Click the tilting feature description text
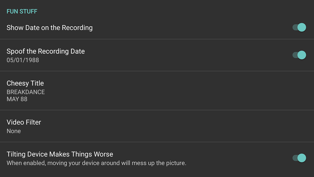 (x=97, y=163)
